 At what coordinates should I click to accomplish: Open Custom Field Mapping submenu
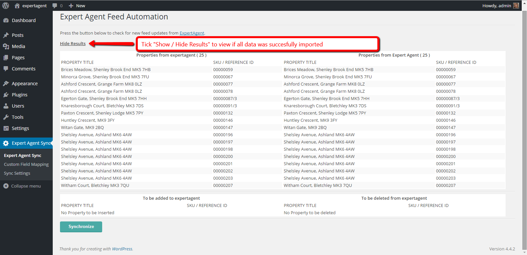tap(26, 165)
